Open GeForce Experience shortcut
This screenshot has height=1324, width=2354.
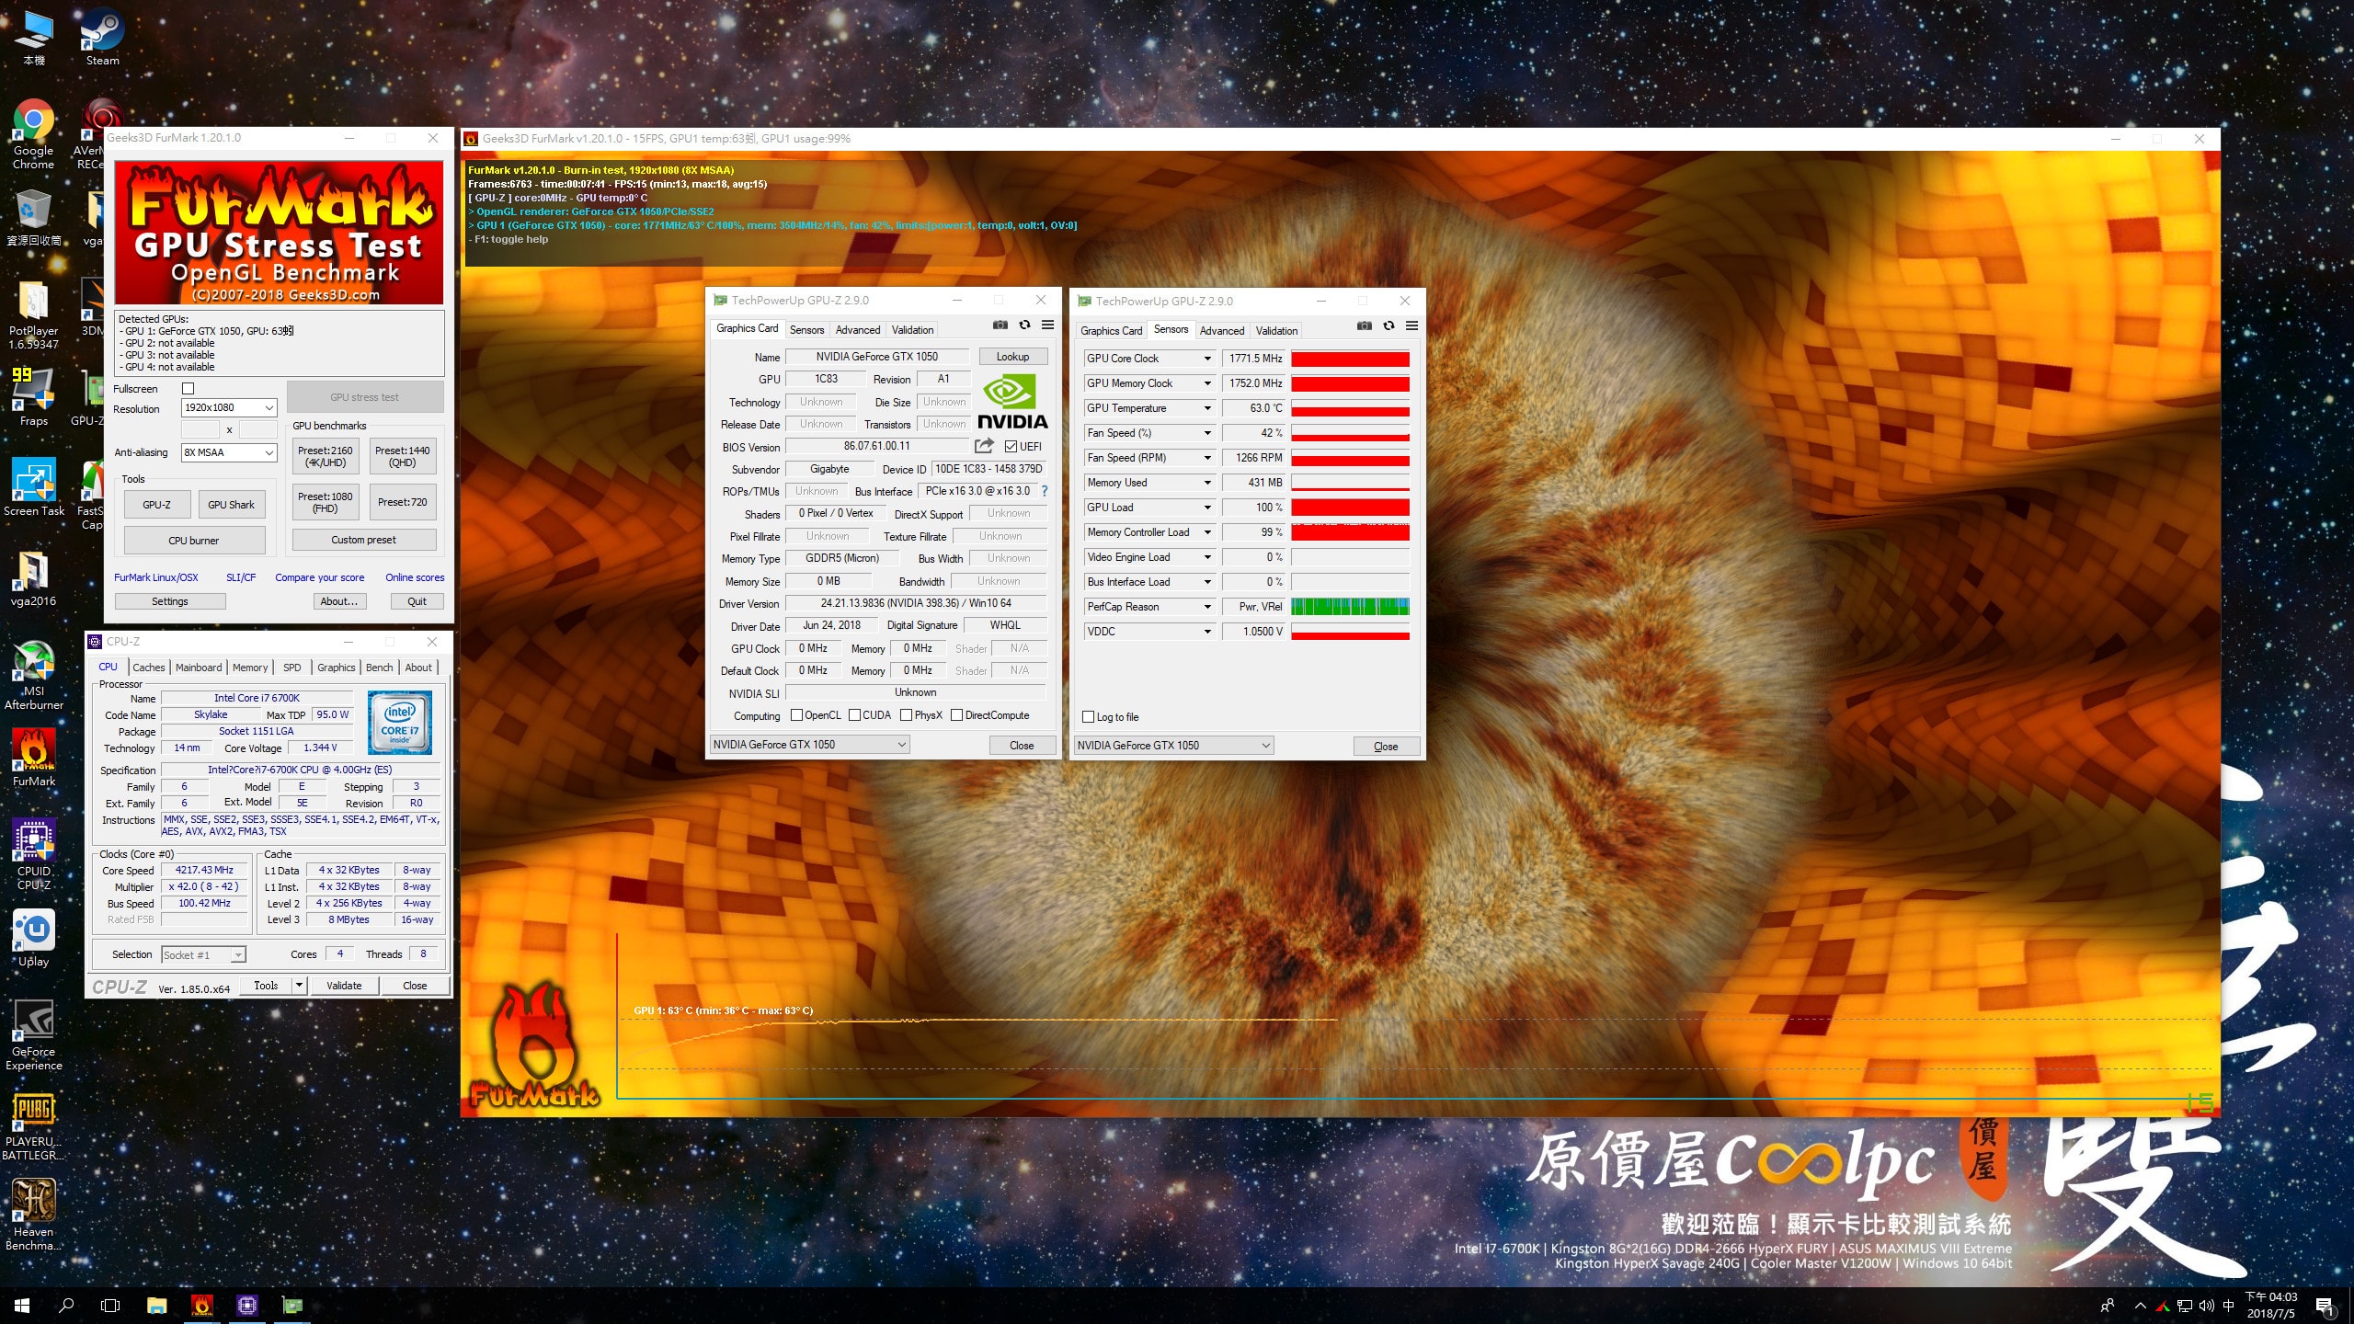33,1035
